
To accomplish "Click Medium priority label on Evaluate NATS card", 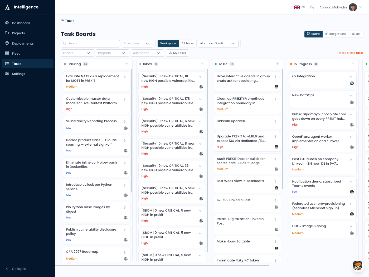I will (x=72, y=87).
